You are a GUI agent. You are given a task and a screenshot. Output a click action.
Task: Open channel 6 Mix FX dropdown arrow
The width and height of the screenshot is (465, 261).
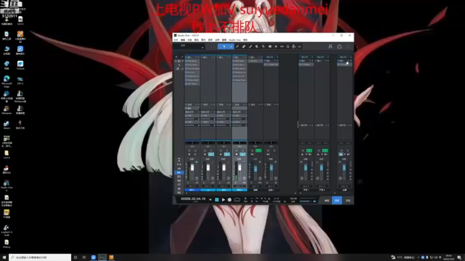tap(277, 57)
